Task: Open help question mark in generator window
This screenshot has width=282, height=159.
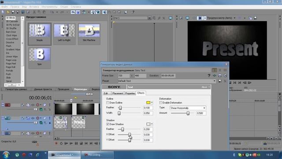Action: click(209, 76)
